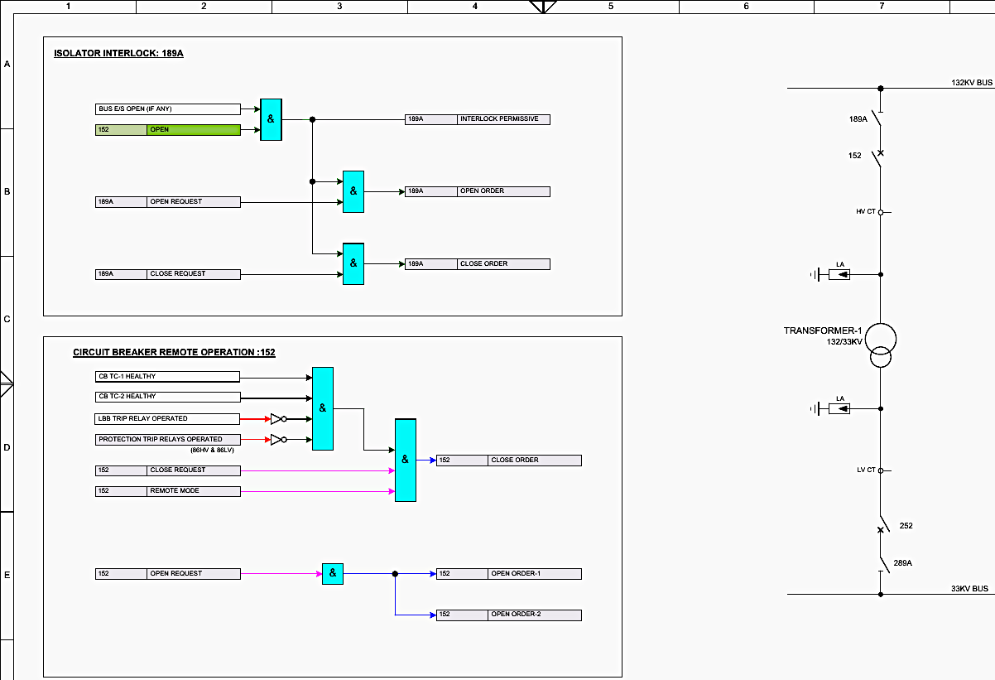
Task: Click the 189A CLOSE ORDER output box
Action: [478, 264]
